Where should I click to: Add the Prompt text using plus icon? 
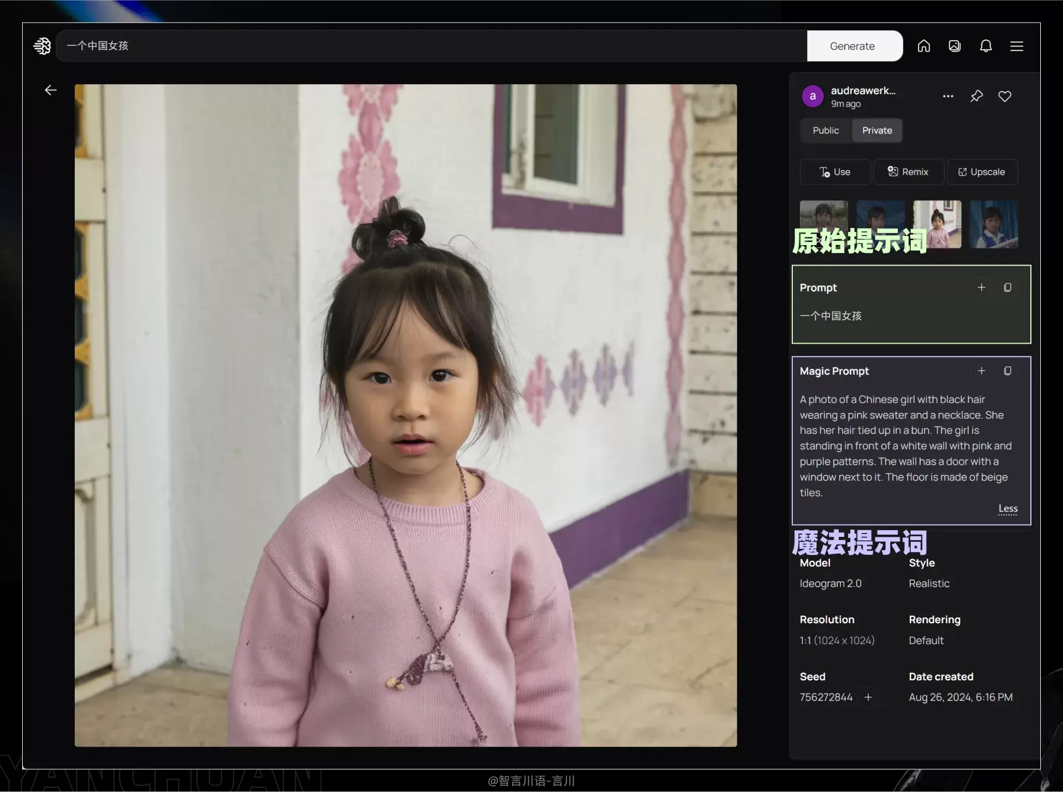982,288
